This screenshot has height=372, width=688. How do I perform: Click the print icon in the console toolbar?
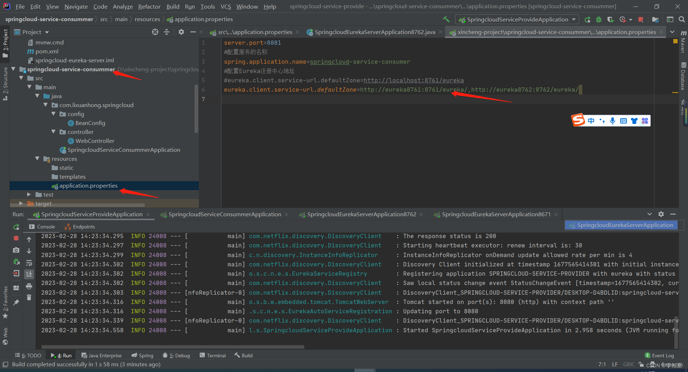[29, 286]
